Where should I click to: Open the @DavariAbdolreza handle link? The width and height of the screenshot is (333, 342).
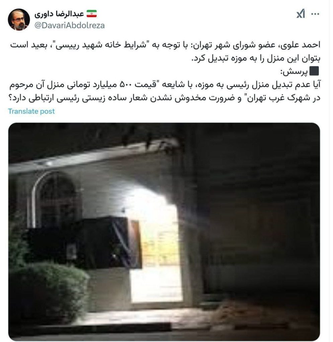tap(70, 25)
